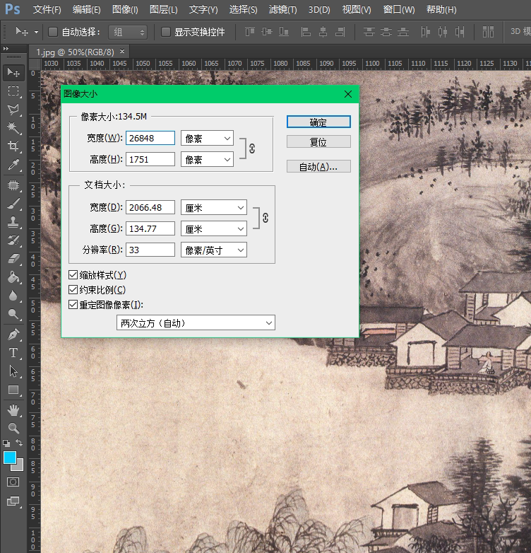This screenshot has width=531, height=553.
Task: Select the Paint Bucket tool
Action: (x=13, y=277)
